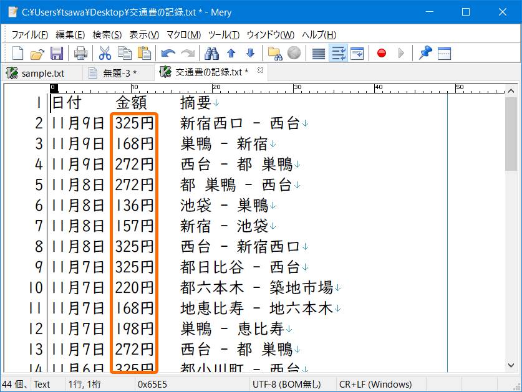Start macro recording with the red record icon
The image size is (522, 392).
[381, 54]
